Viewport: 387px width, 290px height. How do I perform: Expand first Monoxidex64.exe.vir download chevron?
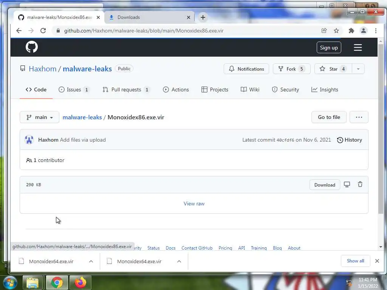pos(91,261)
